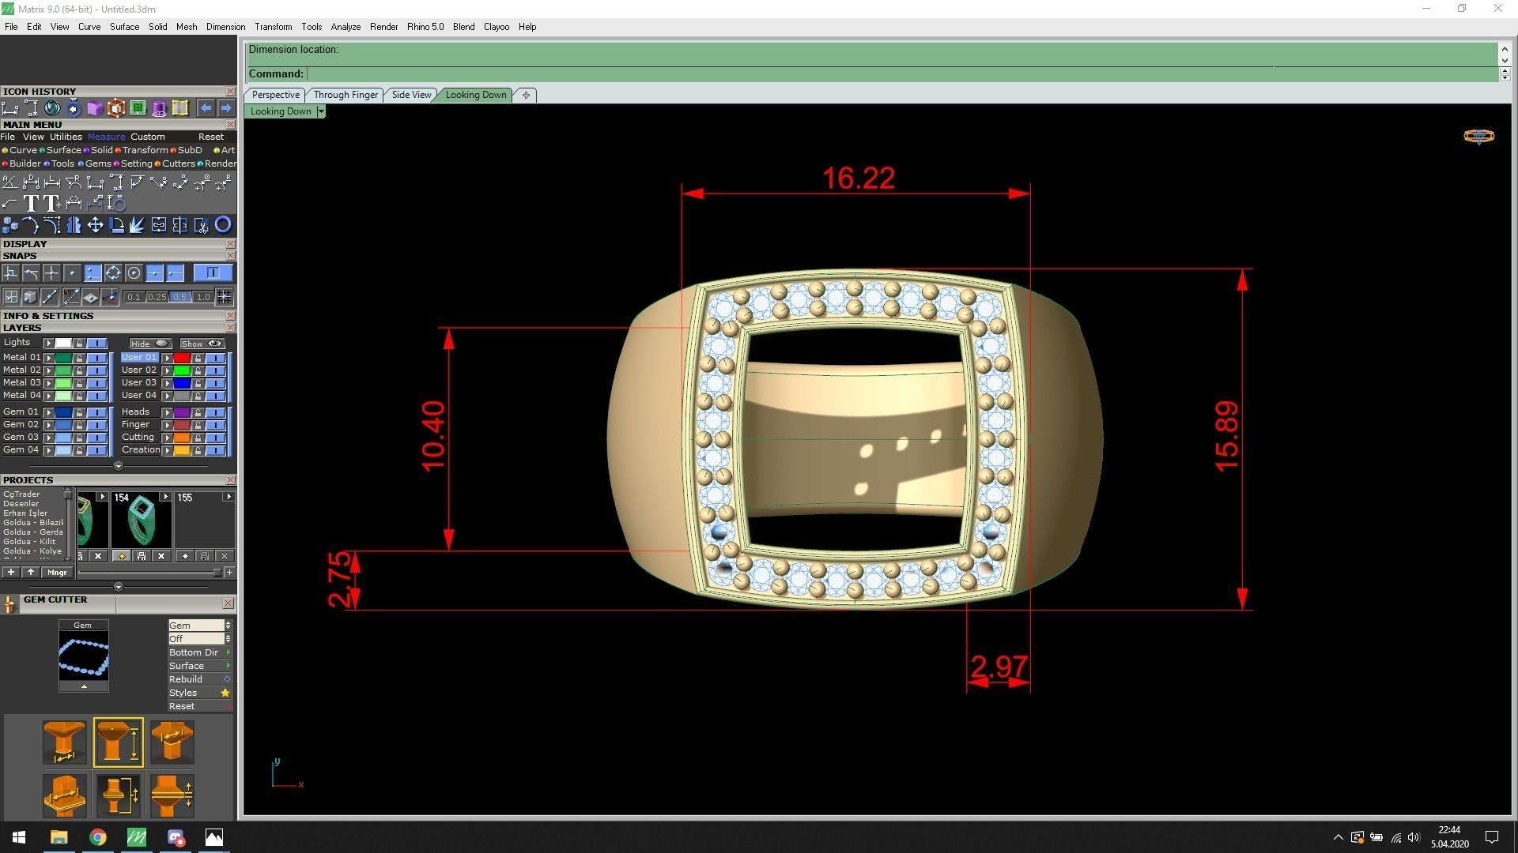Toggle the 45 degree angle snap
This screenshot has height=853, width=1518.
click(x=72, y=297)
